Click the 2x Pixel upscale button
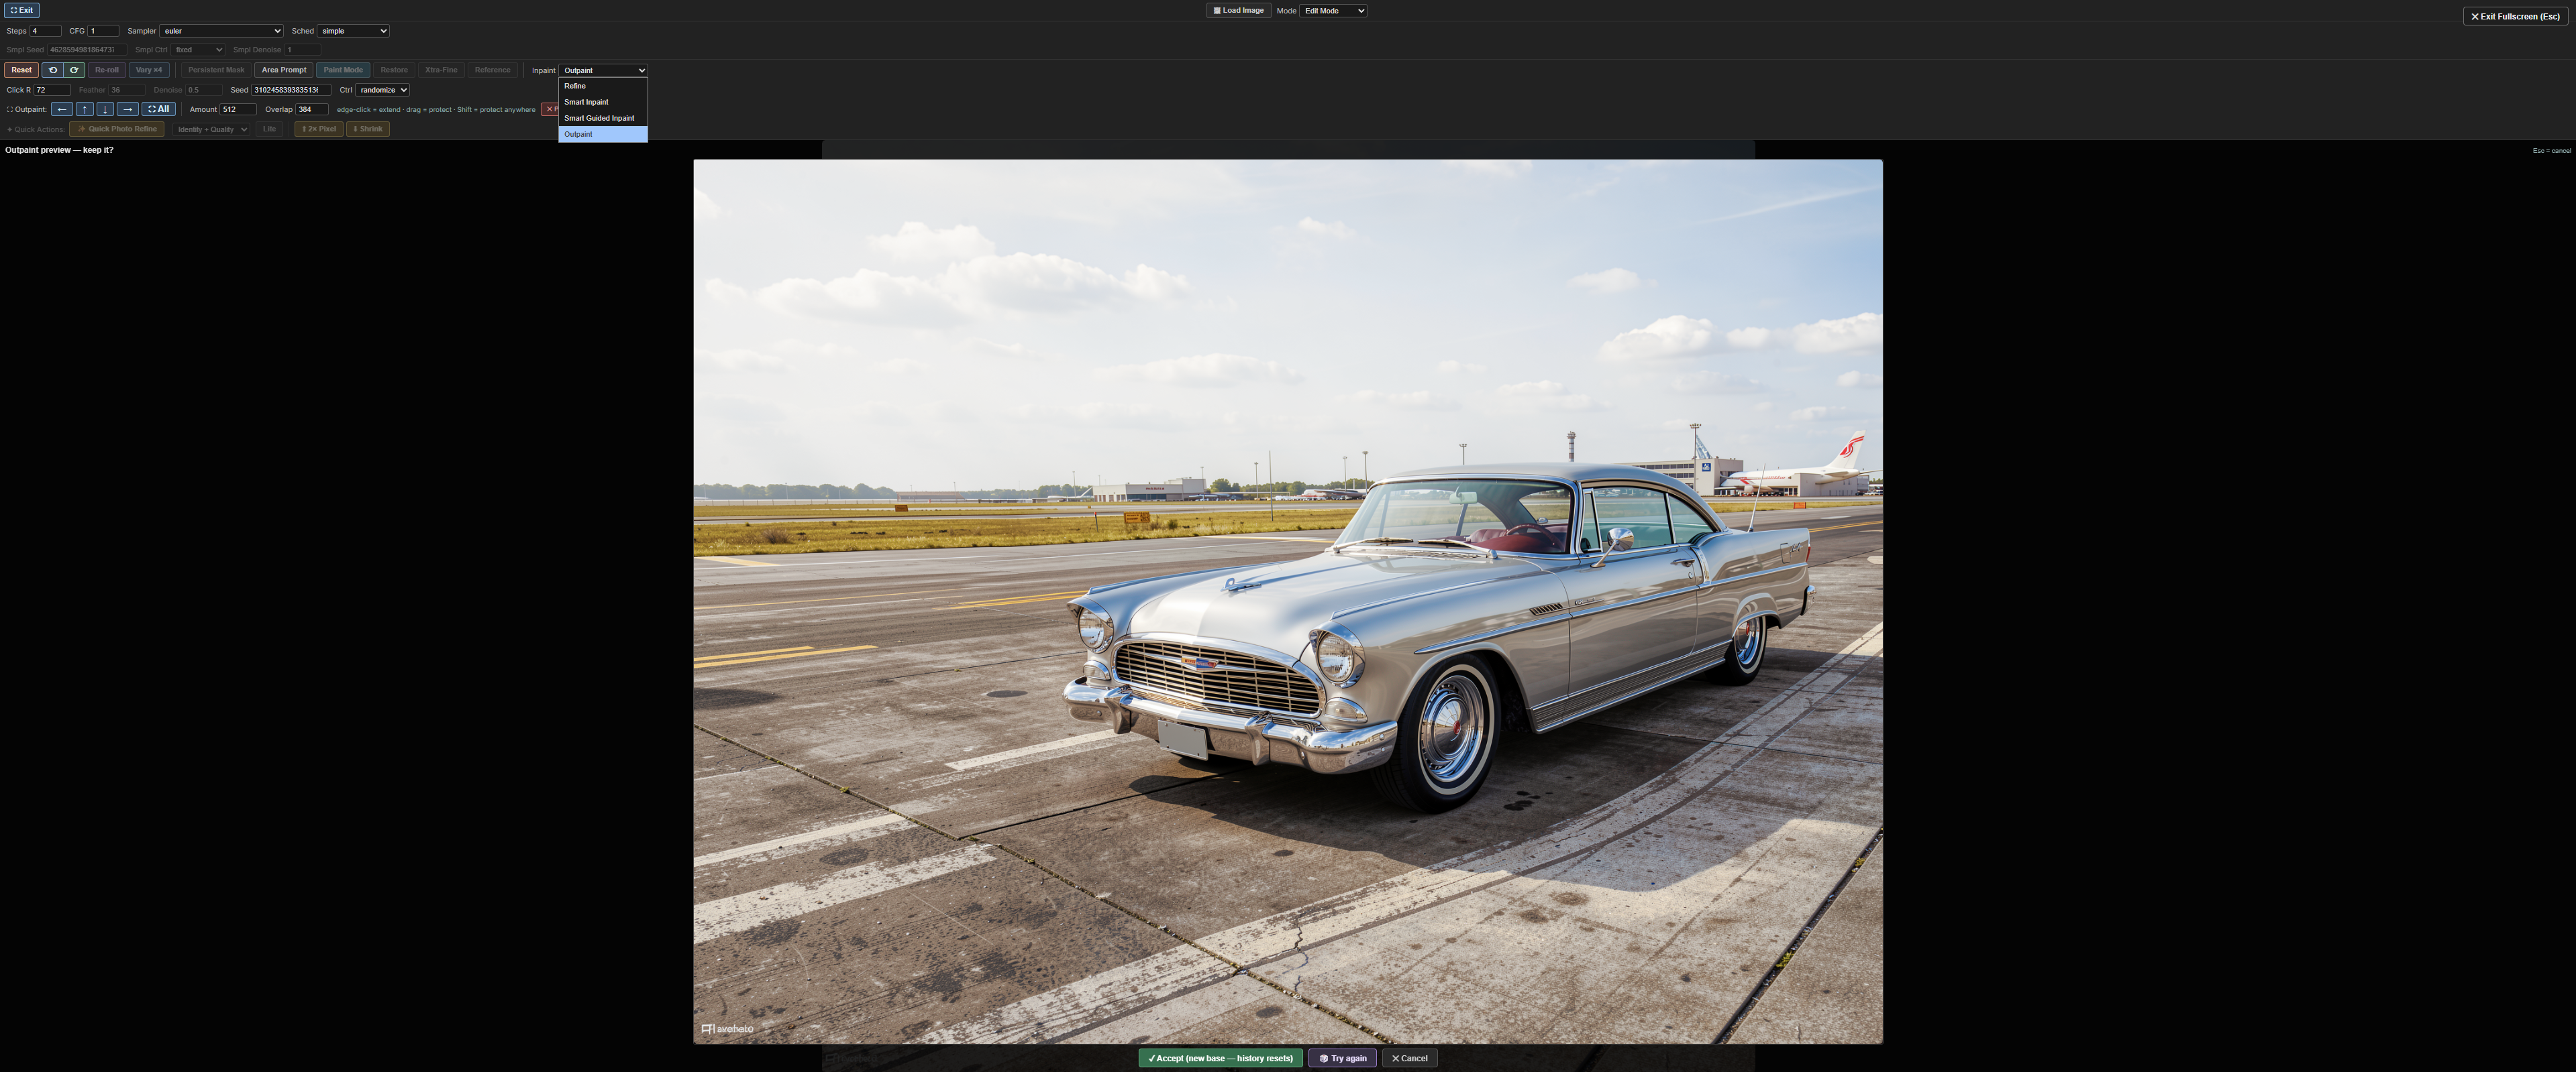The width and height of the screenshot is (2576, 1072). click(319, 129)
